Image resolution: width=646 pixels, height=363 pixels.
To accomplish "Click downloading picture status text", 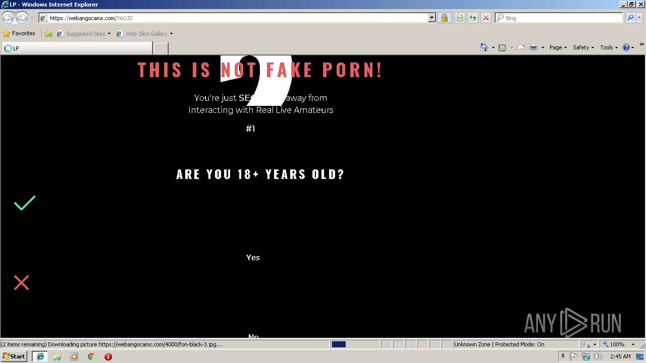I will click(111, 344).
